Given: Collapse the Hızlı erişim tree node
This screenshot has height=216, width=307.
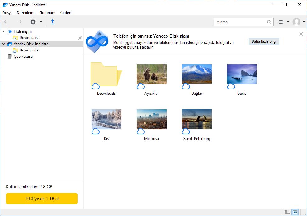Looking at the screenshot, I should [3, 31].
